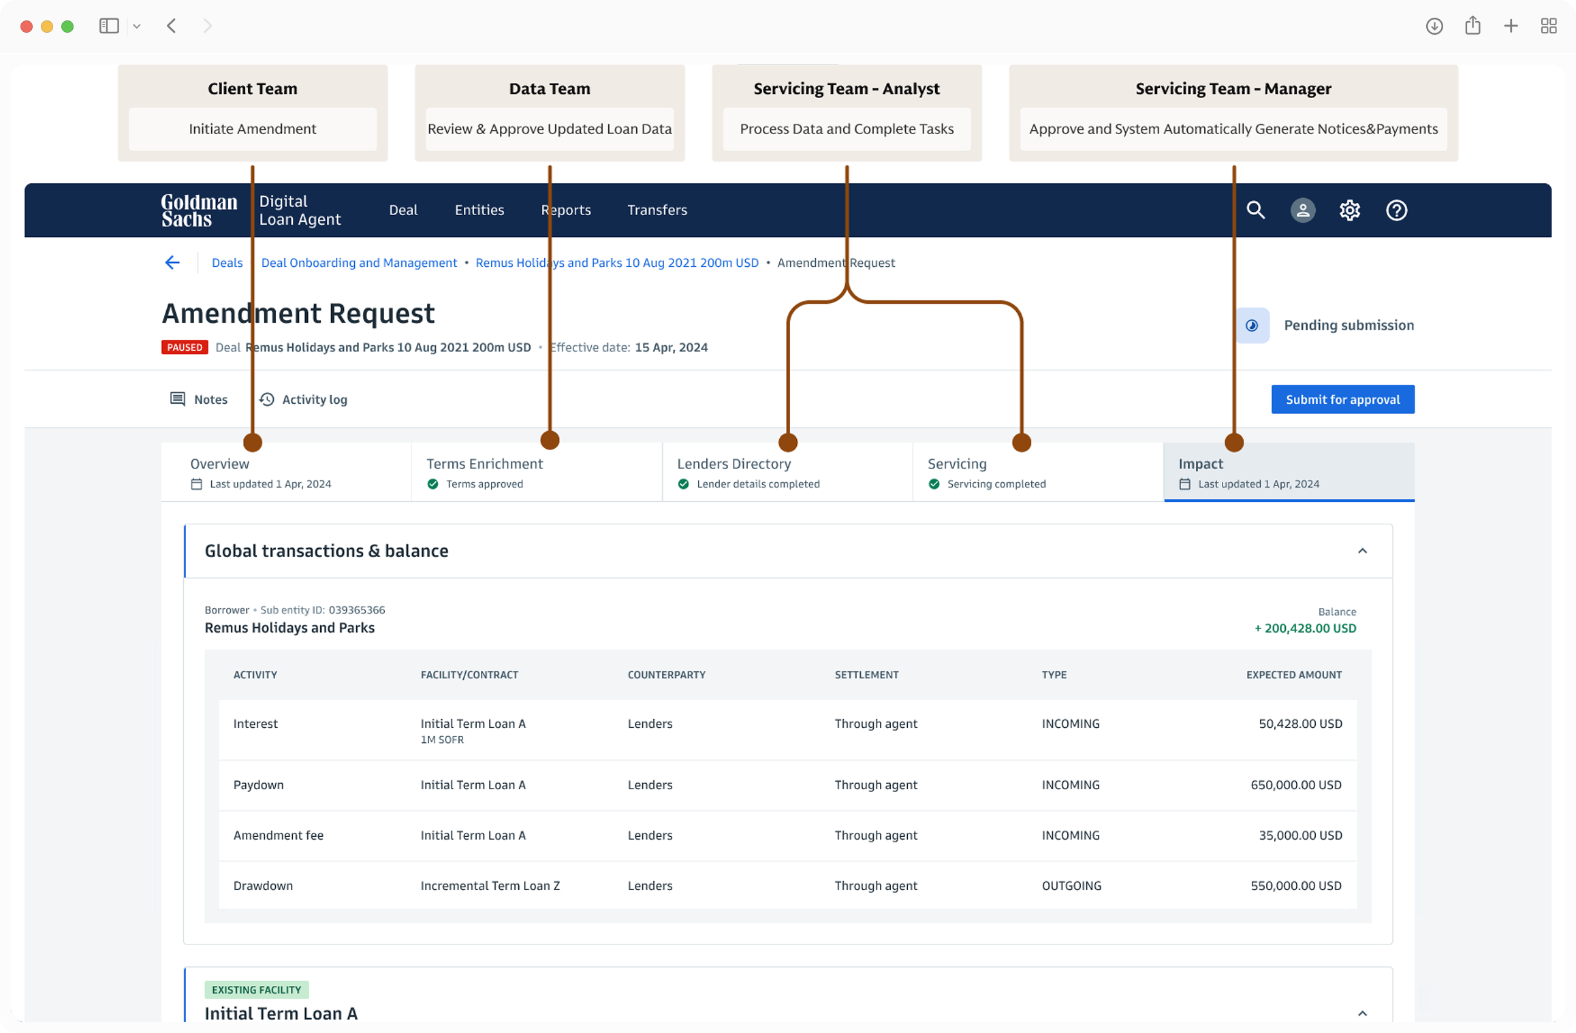Open the Deal menu
This screenshot has width=1576, height=1033.
coord(403,210)
